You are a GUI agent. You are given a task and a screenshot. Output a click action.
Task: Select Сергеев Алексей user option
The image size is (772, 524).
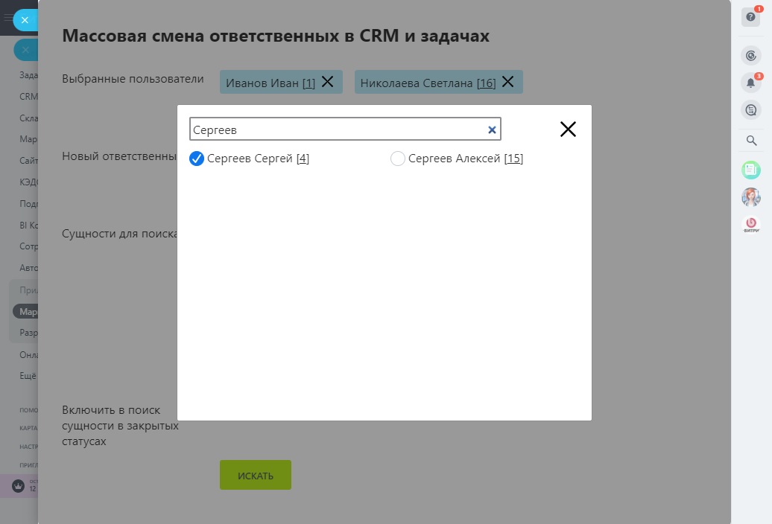click(x=398, y=159)
